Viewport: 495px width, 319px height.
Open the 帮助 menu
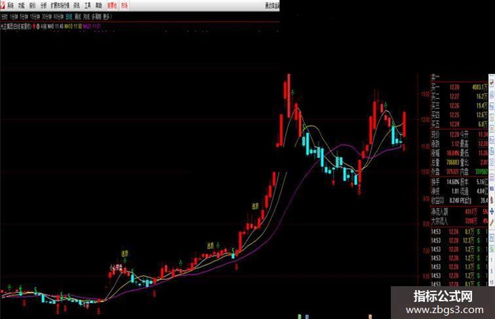coord(98,5)
